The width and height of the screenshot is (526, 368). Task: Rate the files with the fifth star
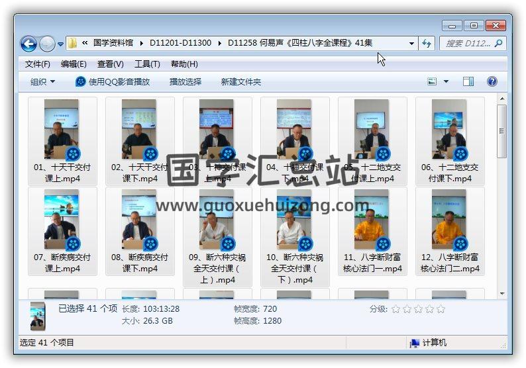[441, 309]
